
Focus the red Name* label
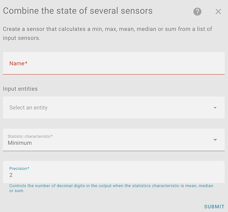tap(18, 63)
